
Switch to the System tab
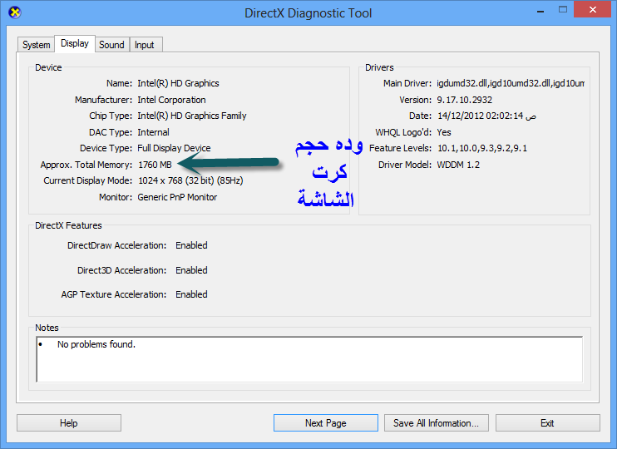coord(37,45)
